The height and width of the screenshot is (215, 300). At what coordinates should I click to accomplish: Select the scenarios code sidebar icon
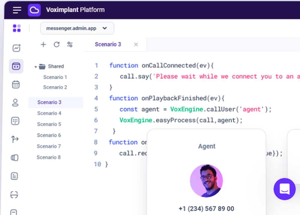click(x=16, y=66)
